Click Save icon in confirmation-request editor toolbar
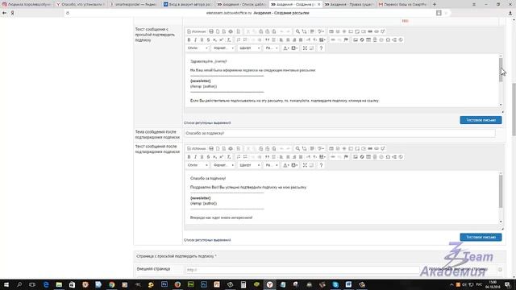Image resolution: width=516 pixels, height=290 pixels. click(211, 31)
